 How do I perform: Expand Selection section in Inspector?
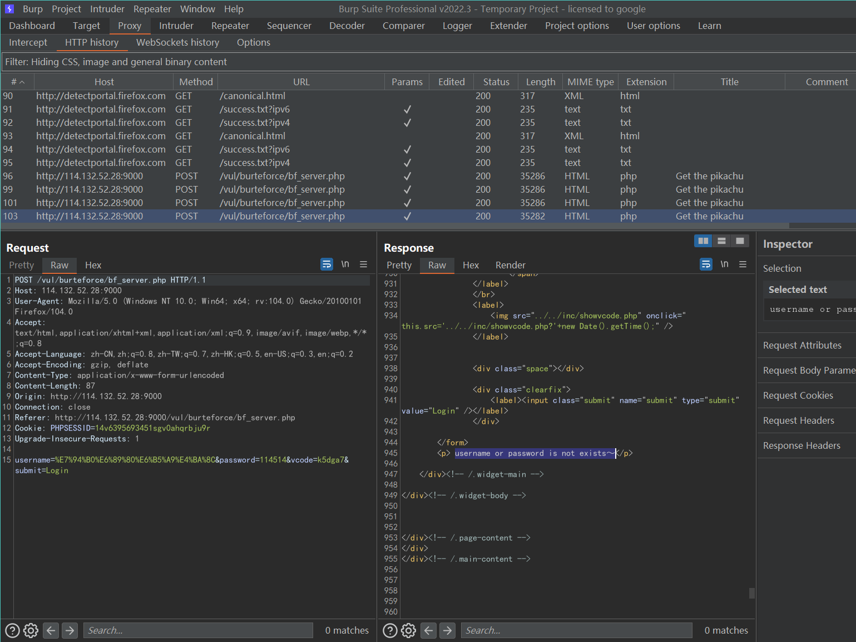[806, 268]
